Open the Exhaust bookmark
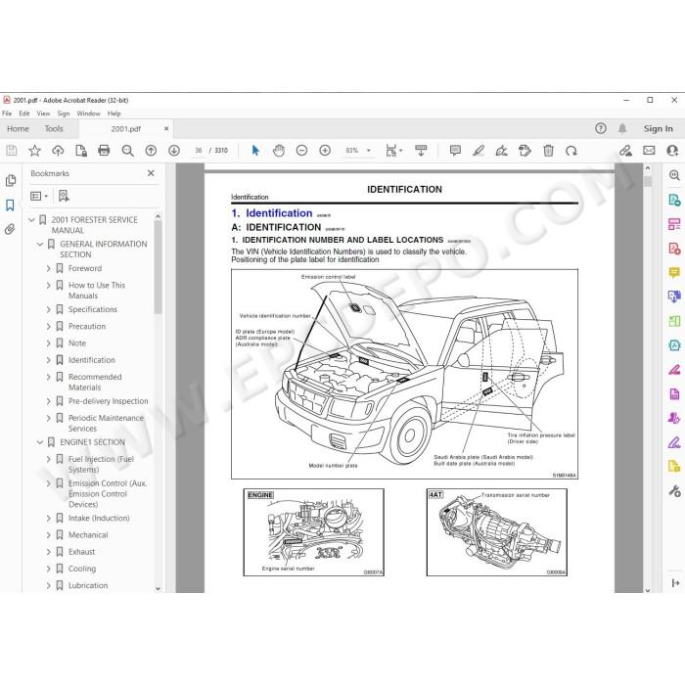This screenshot has width=685, height=685. tap(81, 552)
